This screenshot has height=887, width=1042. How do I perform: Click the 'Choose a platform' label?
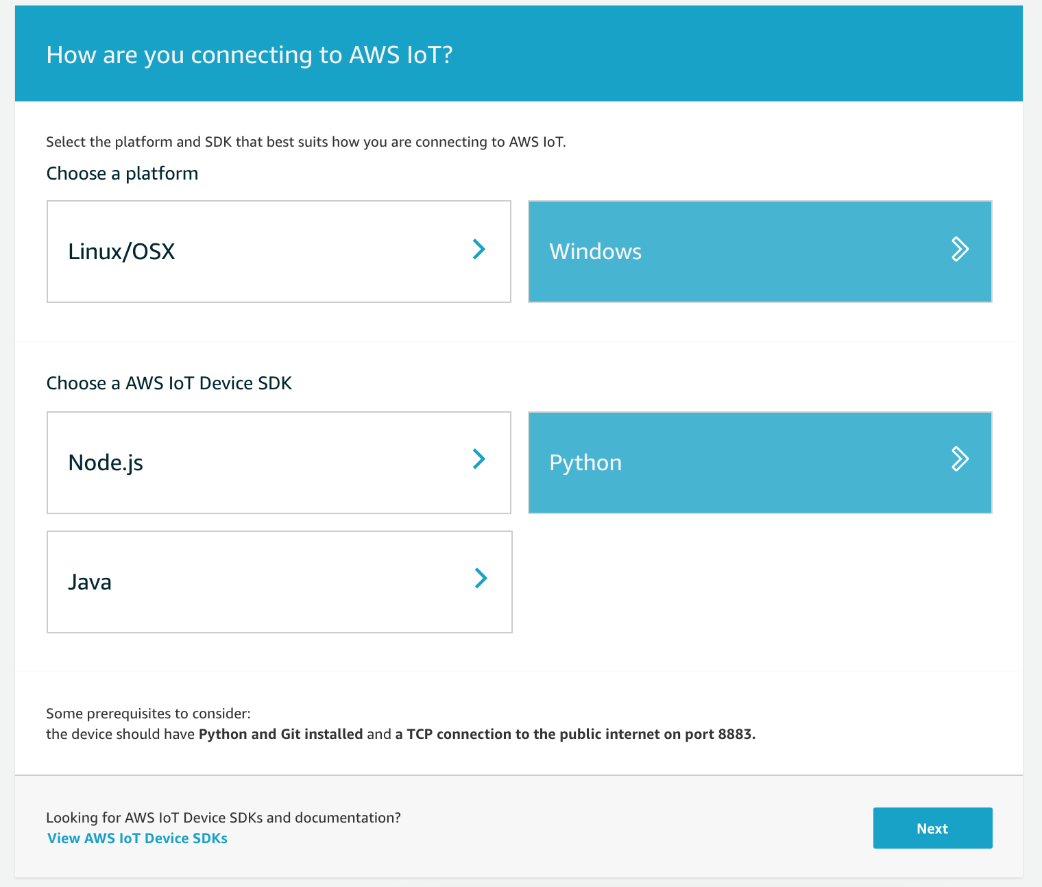click(x=122, y=173)
